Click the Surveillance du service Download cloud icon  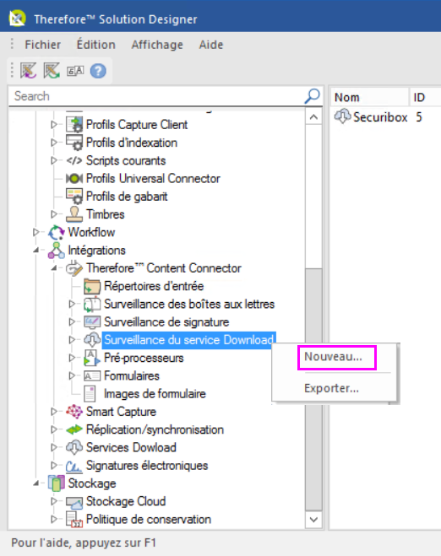pos(92,340)
